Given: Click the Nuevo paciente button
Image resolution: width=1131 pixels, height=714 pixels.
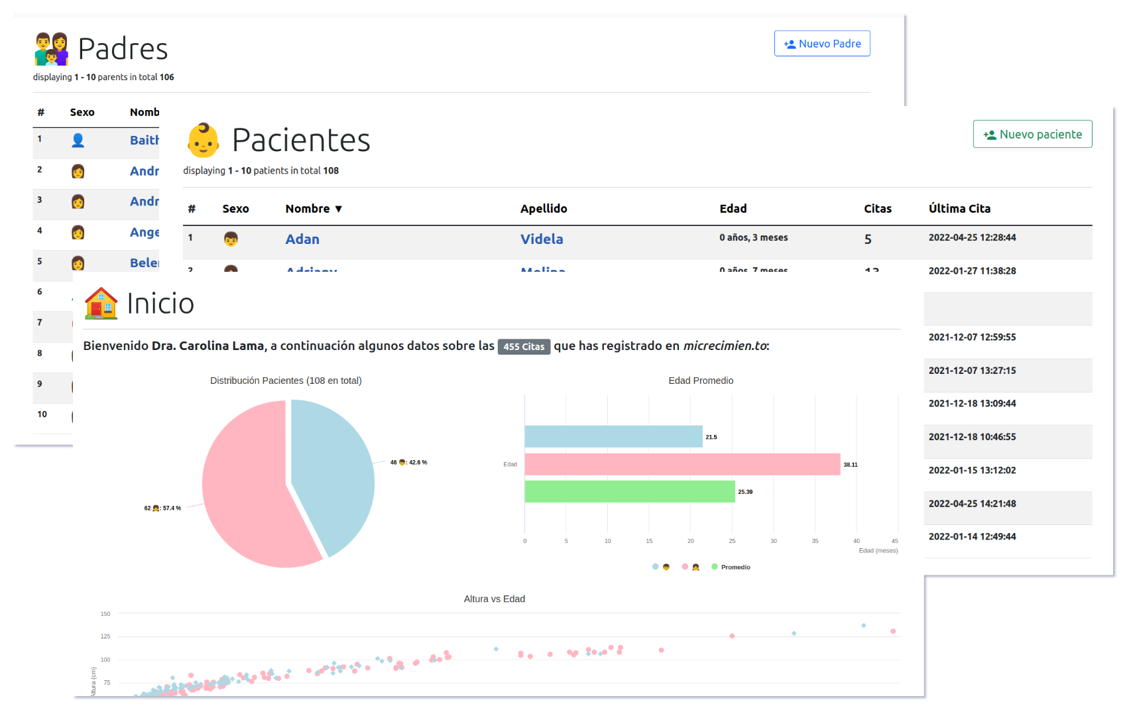Looking at the screenshot, I should [1032, 133].
